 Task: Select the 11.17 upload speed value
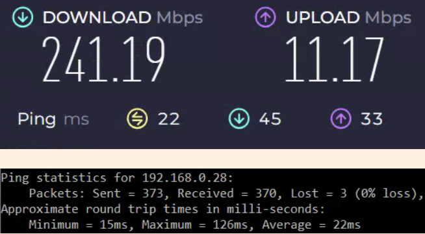pyautogui.click(x=335, y=60)
